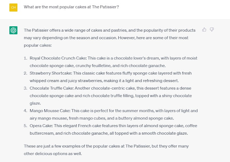This screenshot has width=230, height=162.
Task: Click the "Royal Chocolate Crunch Cake" list item
Action: 113,62
